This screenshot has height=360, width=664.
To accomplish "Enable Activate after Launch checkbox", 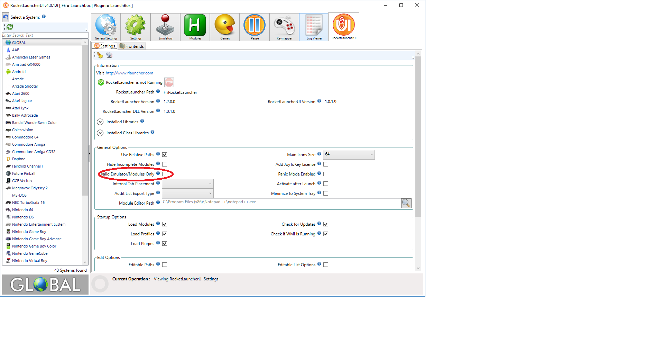I will click(x=326, y=184).
